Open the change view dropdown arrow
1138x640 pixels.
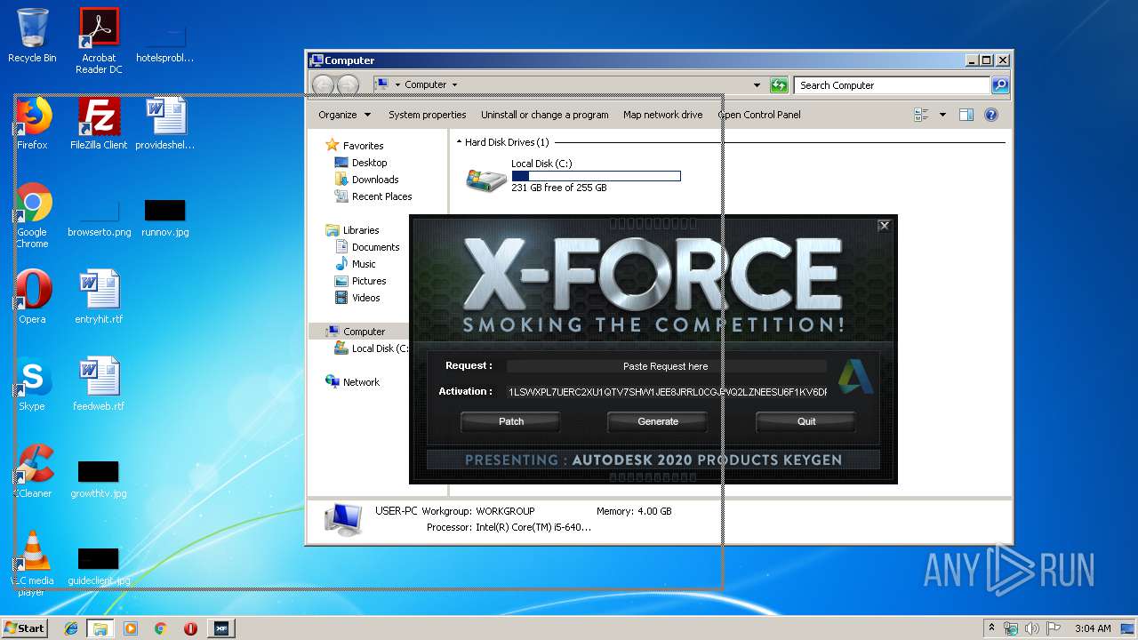coord(942,115)
